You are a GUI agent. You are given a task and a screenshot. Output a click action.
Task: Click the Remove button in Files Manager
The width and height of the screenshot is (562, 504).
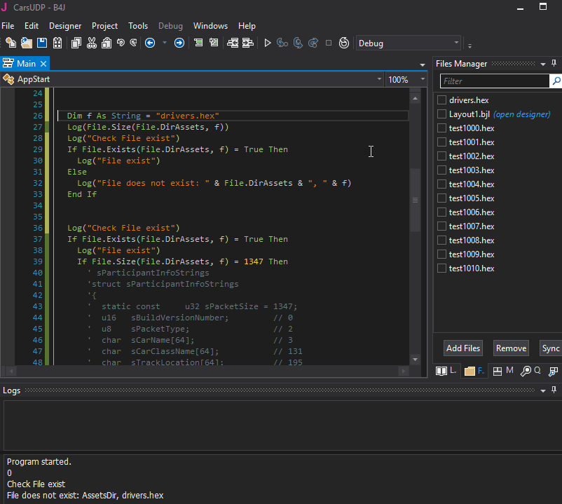(x=511, y=348)
